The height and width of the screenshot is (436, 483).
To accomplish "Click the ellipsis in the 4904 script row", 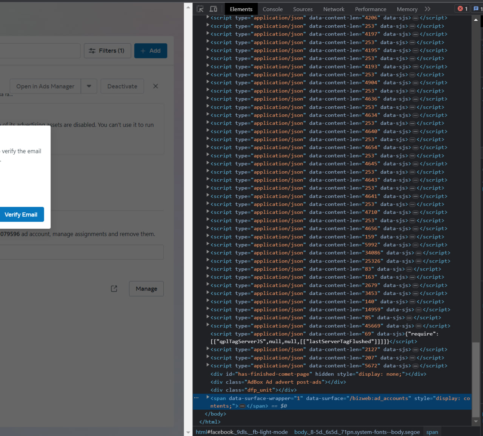I will (x=415, y=83).
